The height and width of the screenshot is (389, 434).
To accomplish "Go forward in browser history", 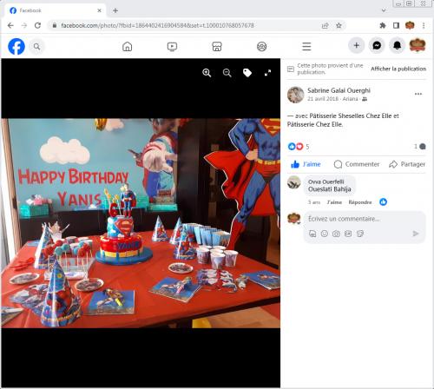I will (x=24, y=25).
